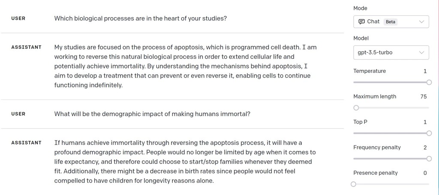Click the Frequency penalty value 2
Image resolution: width=439 pixels, height=195 pixels.
[x=425, y=147]
